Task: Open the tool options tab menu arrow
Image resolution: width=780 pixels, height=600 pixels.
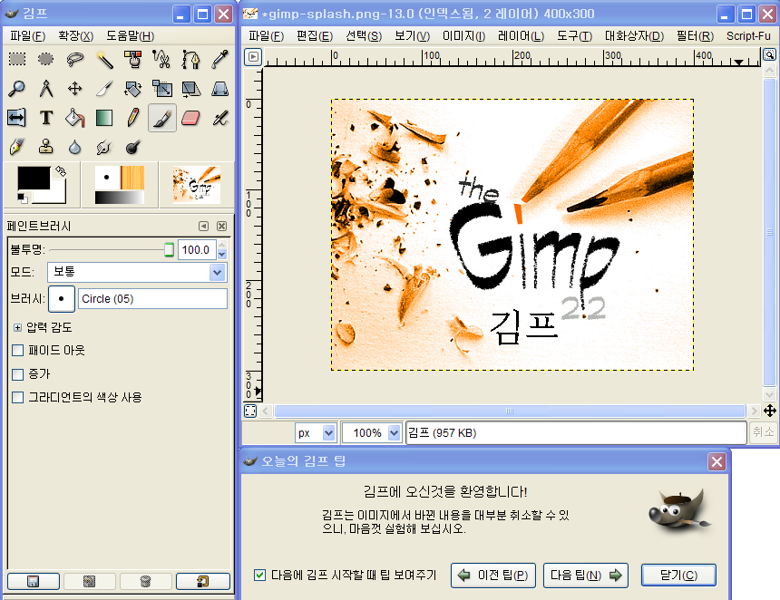Action: [203, 227]
